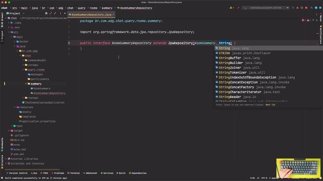Open the Problems tool window
323x181 pixels.
58,173
